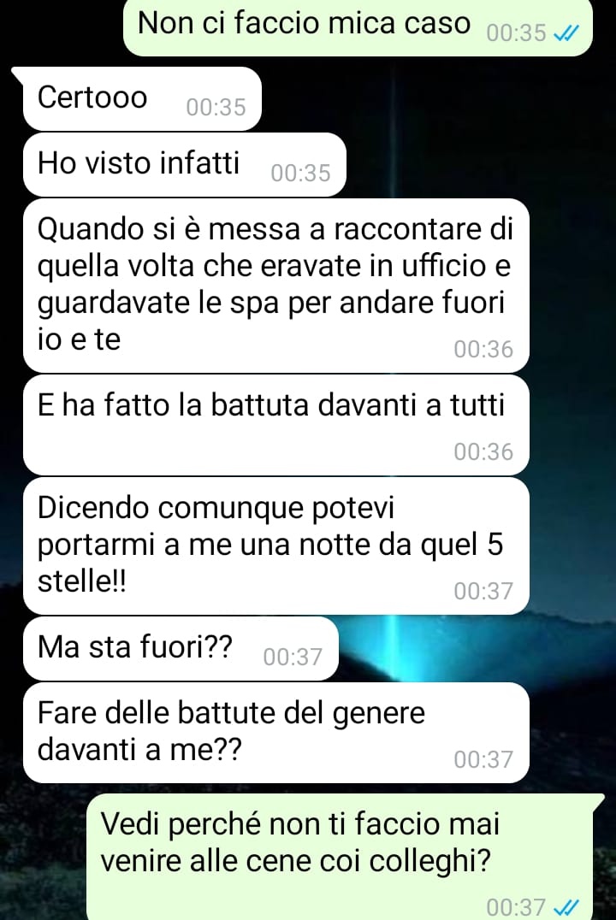The height and width of the screenshot is (920, 616).
Task: Tap the 00:37 timestamp beside 'davanti a me??'
Action: pyautogui.click(x=483, y=759)
